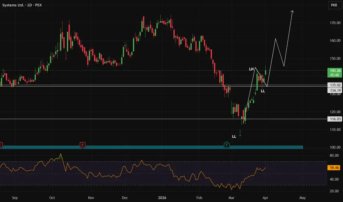Click the red earnings E marker near November
This screenshot has height=202, width=343.
point(82,145)
